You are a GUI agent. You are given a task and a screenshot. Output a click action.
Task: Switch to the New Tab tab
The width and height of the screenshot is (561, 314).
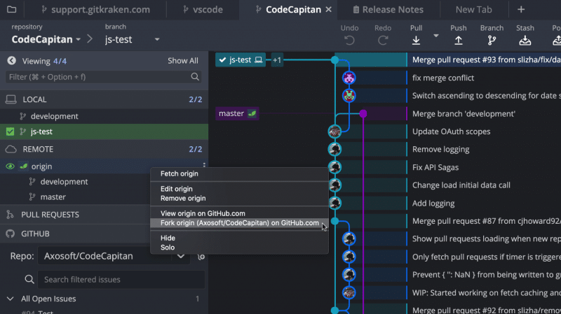coord(474,10)
